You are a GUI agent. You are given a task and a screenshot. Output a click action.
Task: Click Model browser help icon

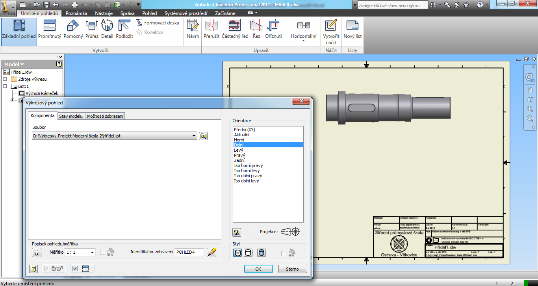[x=59, y=64]
